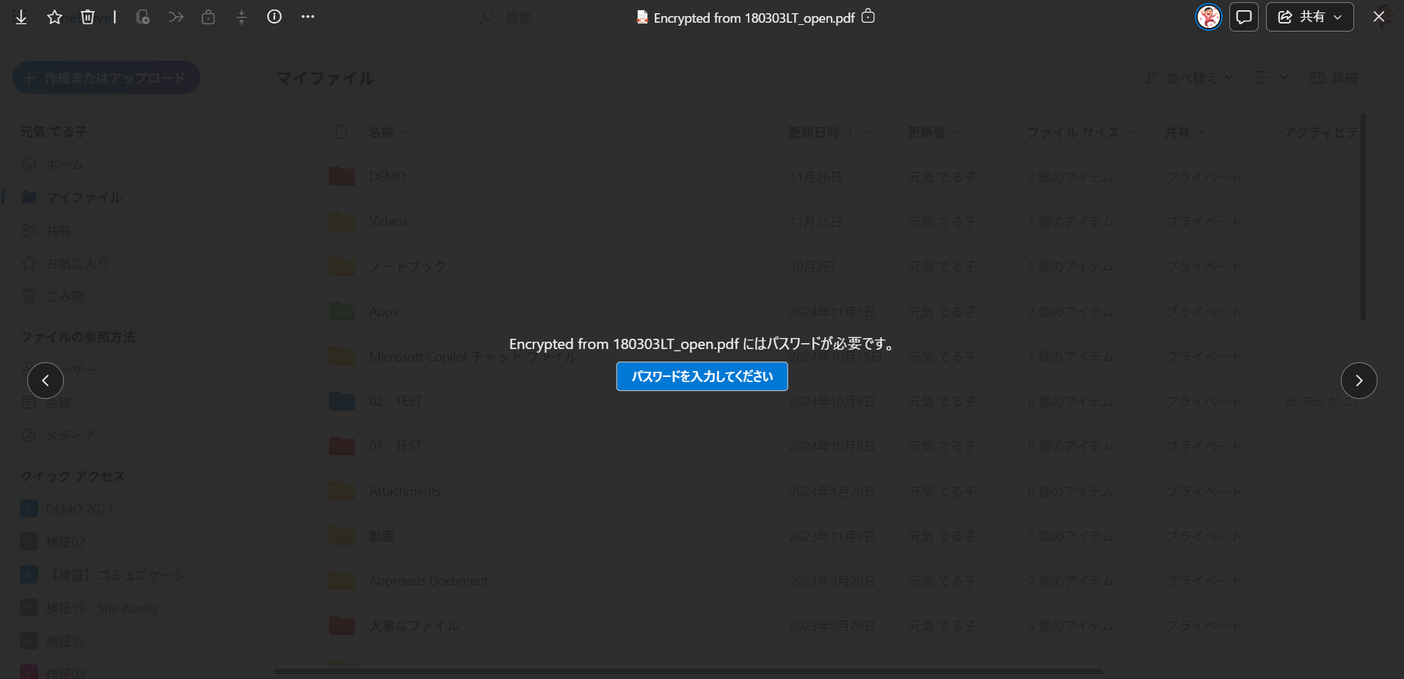This screenshot has height=679, width=1404.
Task: Click the fit-to-height arrows icon
Action: coord(241,17)
